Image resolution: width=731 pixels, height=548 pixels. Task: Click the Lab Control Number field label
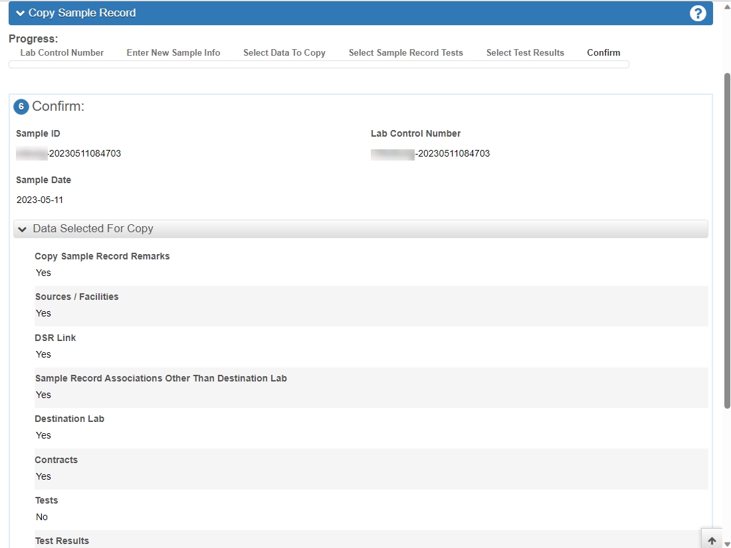[x=415, y=133]
